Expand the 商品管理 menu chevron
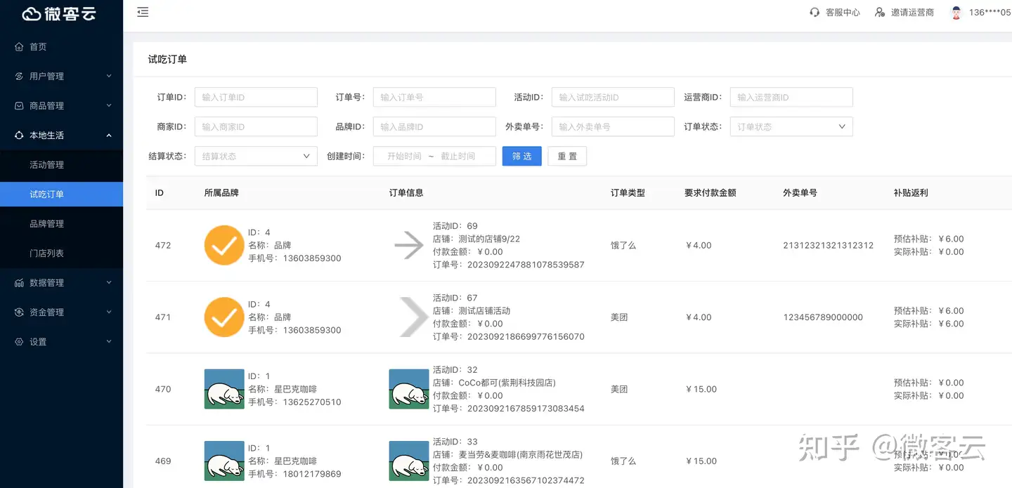 109,105
